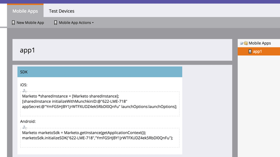This screenshot has height=157, width=280.
Task: Click the initializeWithMunchkinID line in the iOS code
Action: (x=75, y=101)
